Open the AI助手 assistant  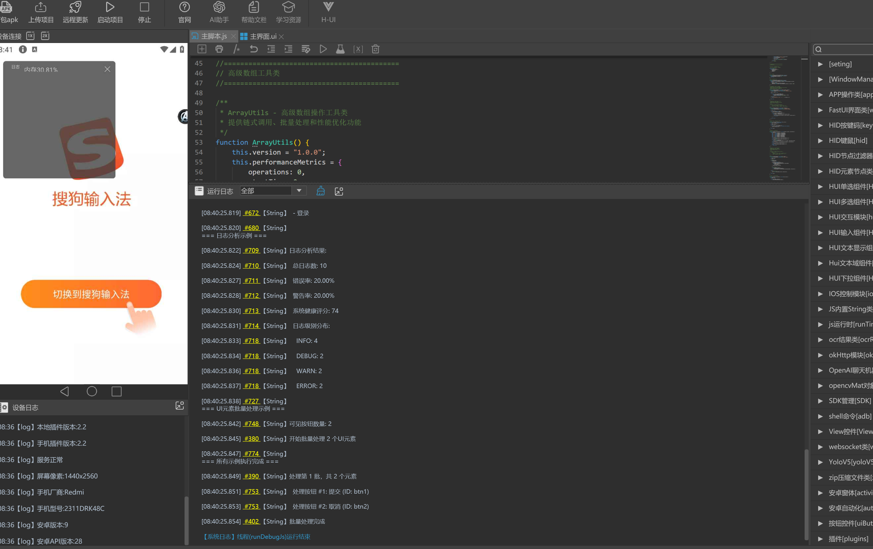(x=219, y=12)
